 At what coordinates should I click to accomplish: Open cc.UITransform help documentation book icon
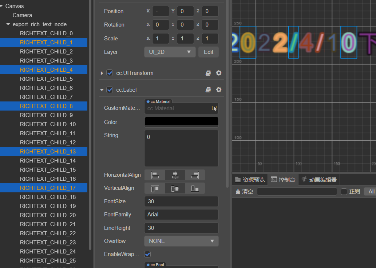208,73
